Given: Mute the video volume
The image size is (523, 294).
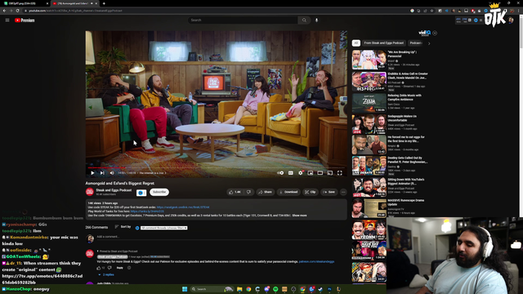Looking at the screenshot, I should tap(112, 172).
